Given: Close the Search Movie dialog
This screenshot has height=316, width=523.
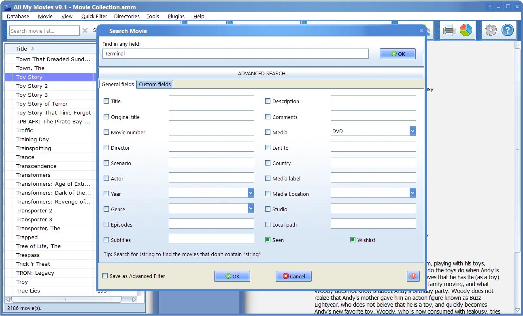Looking at the screenshot, I should (x=421, y=30).
